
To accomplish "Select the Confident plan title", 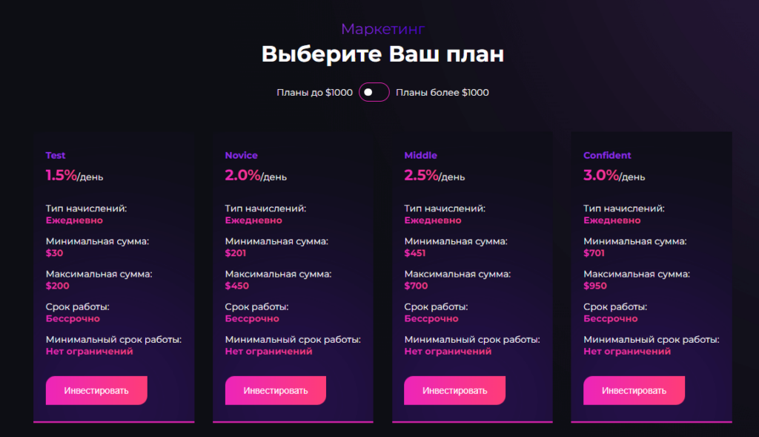I will [x=607, y=155].
